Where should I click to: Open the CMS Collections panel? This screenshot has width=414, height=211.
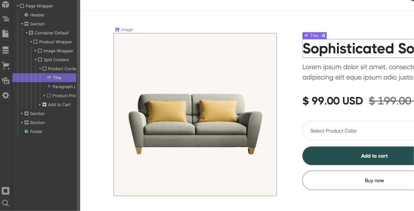6,50
